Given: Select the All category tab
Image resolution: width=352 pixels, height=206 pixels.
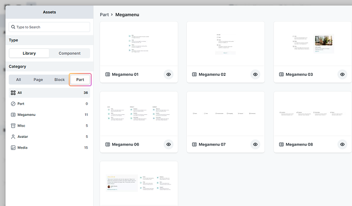Looking at the screenshot, I should pos(18,79).
